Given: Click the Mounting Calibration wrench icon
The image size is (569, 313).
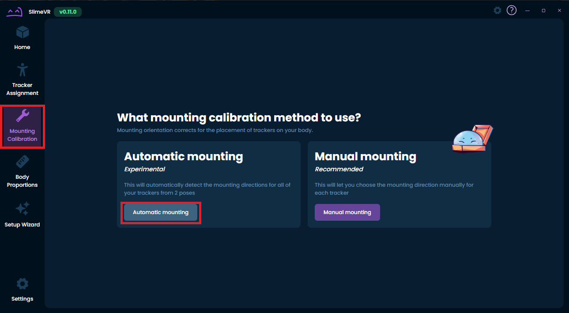Looking at the screenshot, I should click(22, 116).
